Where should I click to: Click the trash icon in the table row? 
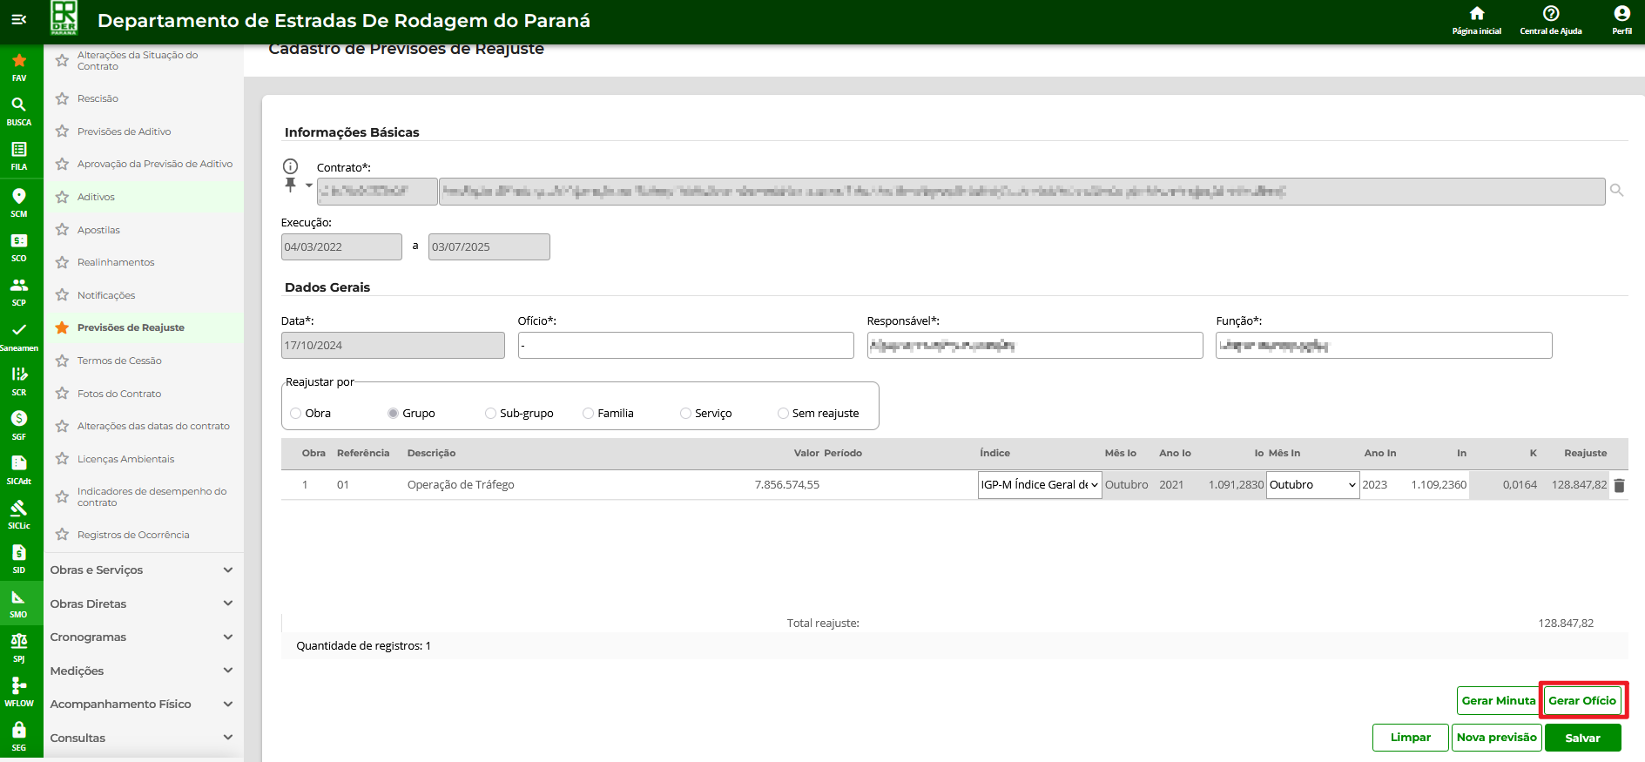1619,486
